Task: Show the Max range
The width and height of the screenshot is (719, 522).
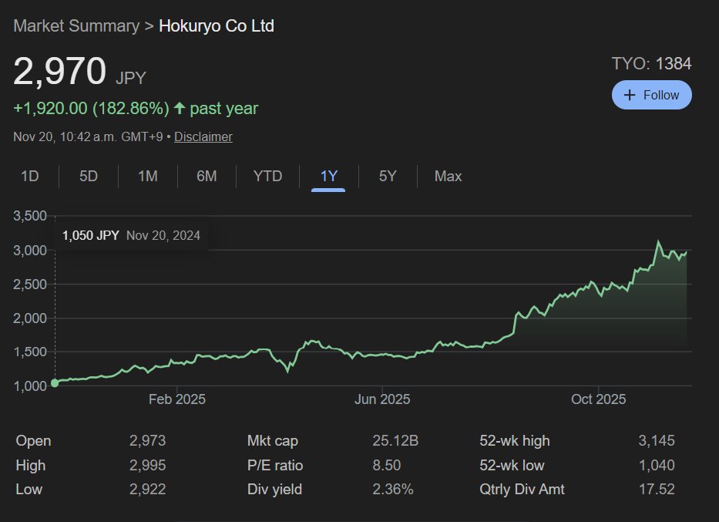Action: (x=448, y=176)
